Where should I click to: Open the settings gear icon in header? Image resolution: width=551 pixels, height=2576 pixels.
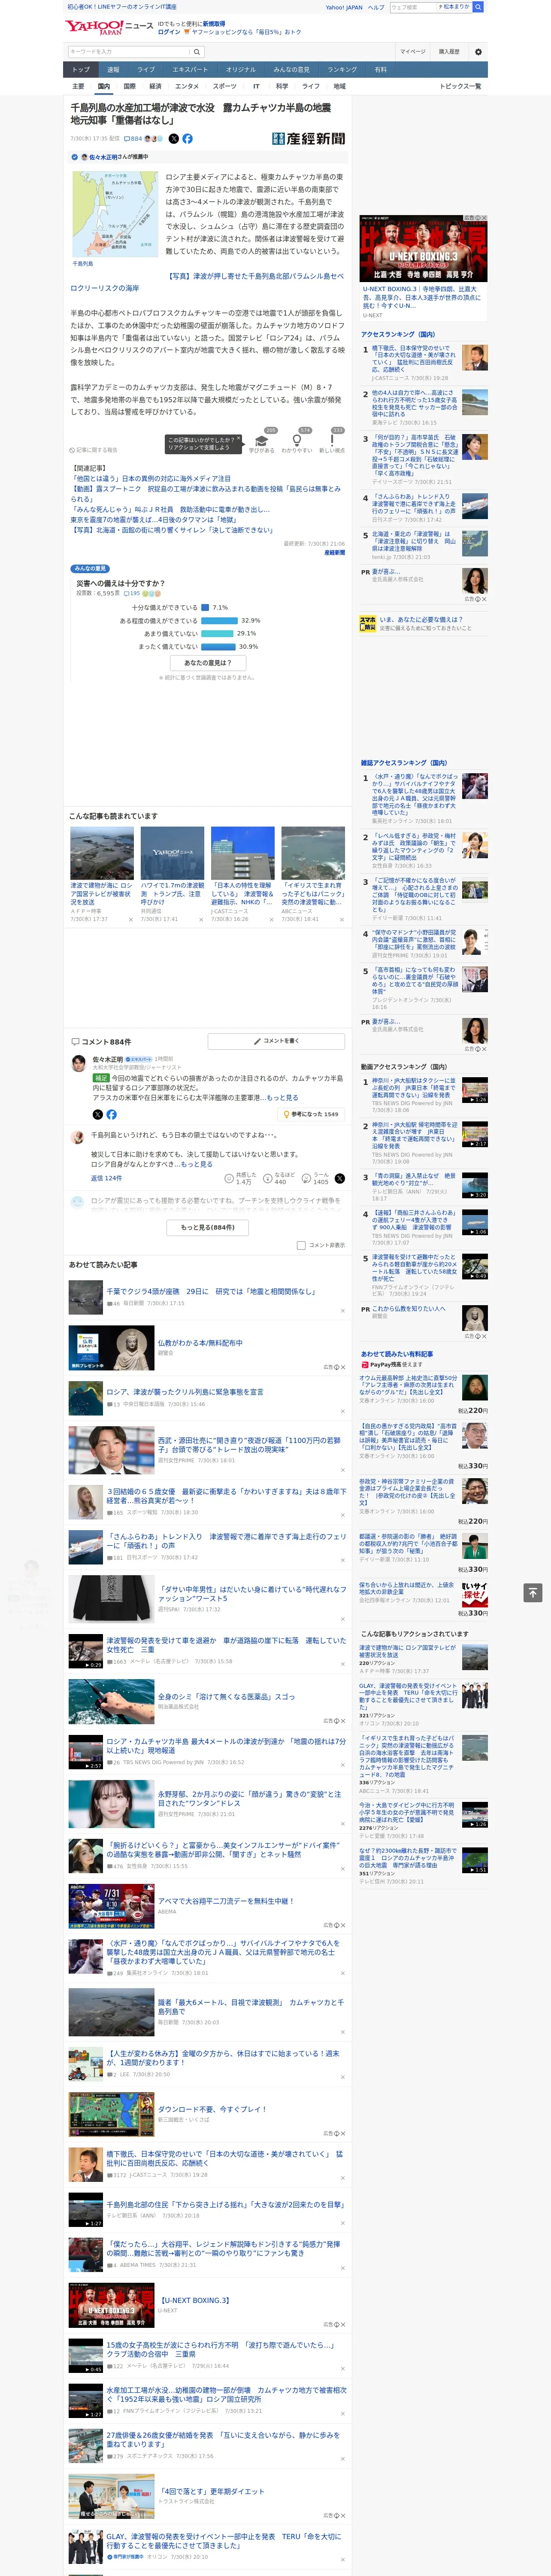(x=478, y=52)
